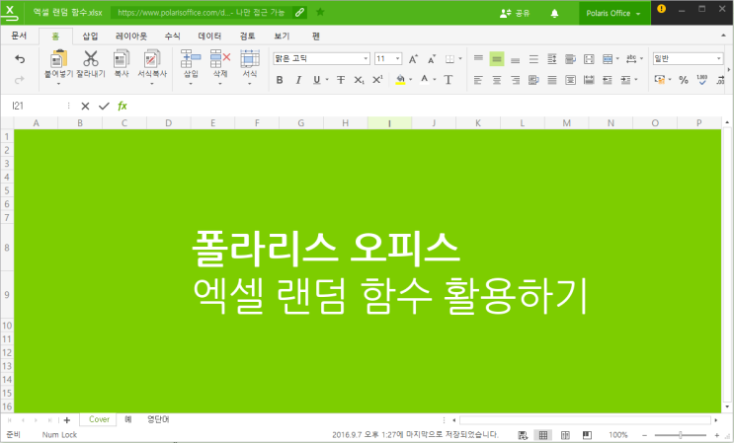Viewport: 734px width, 443px height.
Task: Click the fx insert function icon
Action: [122, 107]
